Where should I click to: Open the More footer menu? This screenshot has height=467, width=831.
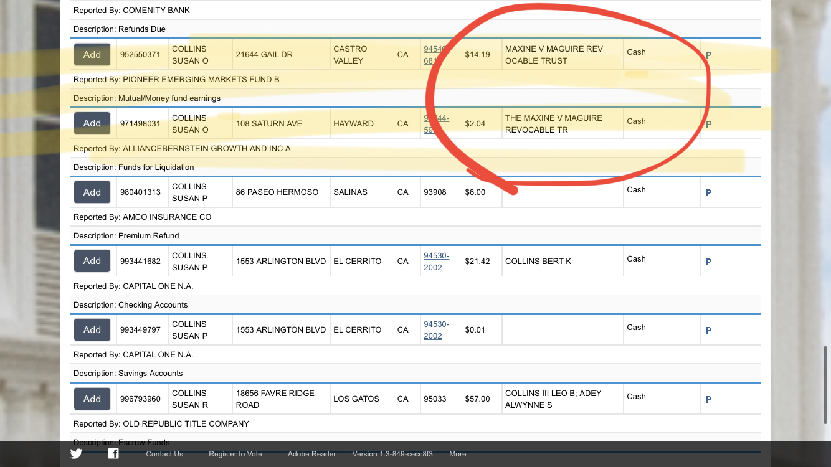click(x=458, y=454)
